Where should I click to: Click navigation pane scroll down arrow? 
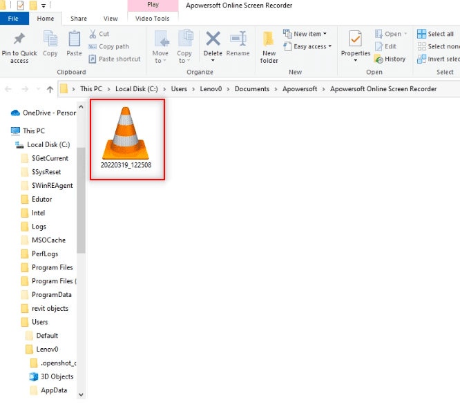[81, 395]
